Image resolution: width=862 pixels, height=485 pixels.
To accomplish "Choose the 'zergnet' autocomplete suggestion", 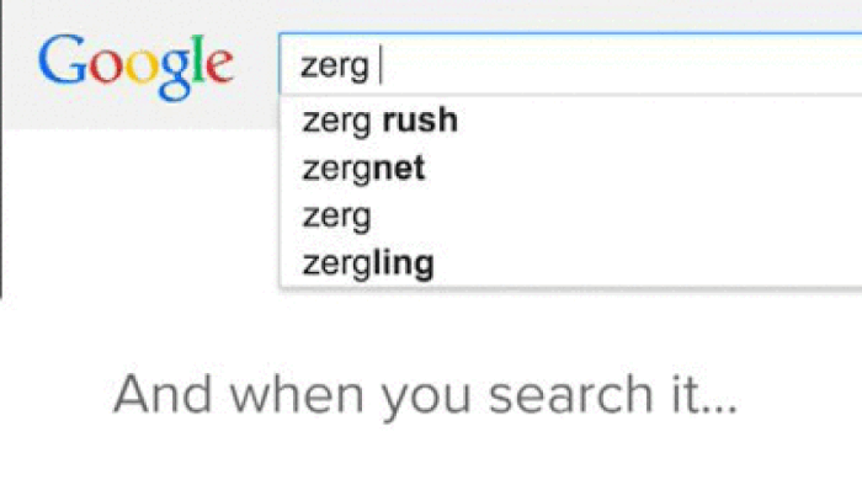I will (363, 168).
